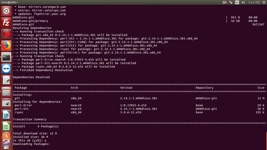Click 'Total download size: 12 M' line
Viewport: 267px width, 150px height.
coord(35,133)
